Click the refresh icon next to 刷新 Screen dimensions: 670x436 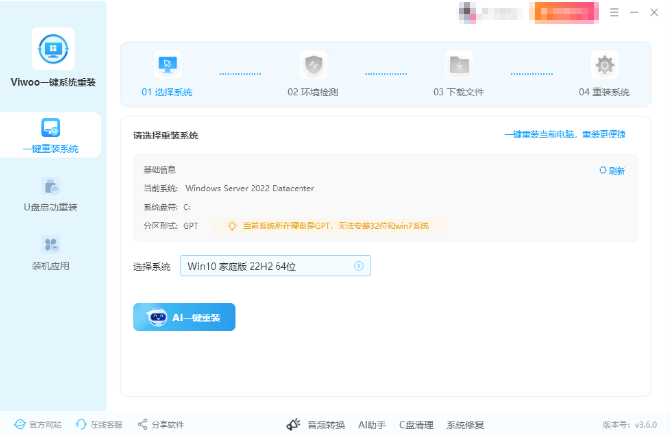(603, 171)
